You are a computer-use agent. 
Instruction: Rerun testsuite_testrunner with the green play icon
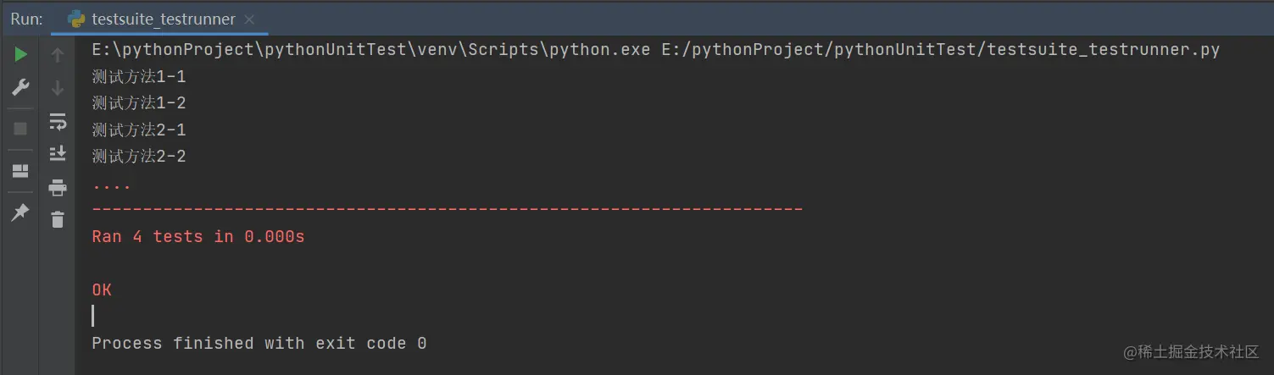point(20,55)
